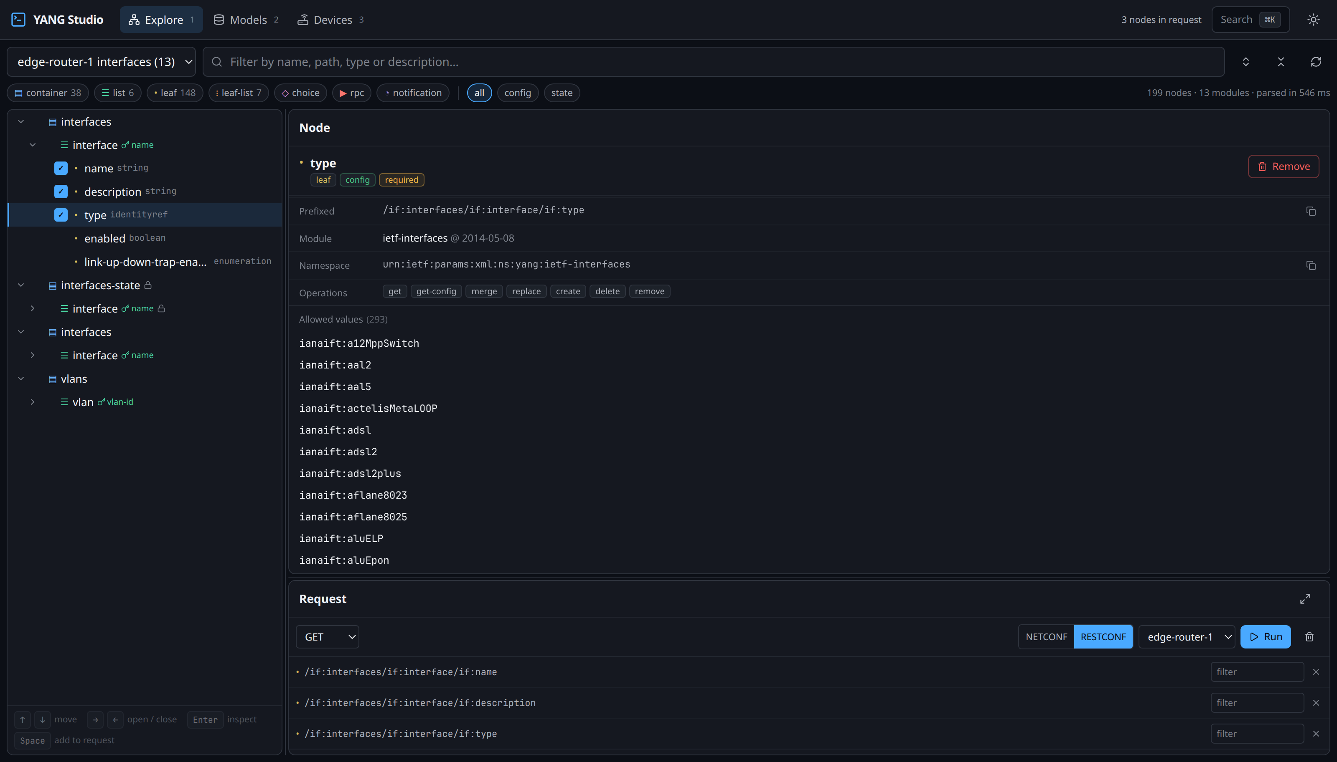Click the list icon beside vlan
This screenshot has height=762, width=1337.
coord(64,402)
